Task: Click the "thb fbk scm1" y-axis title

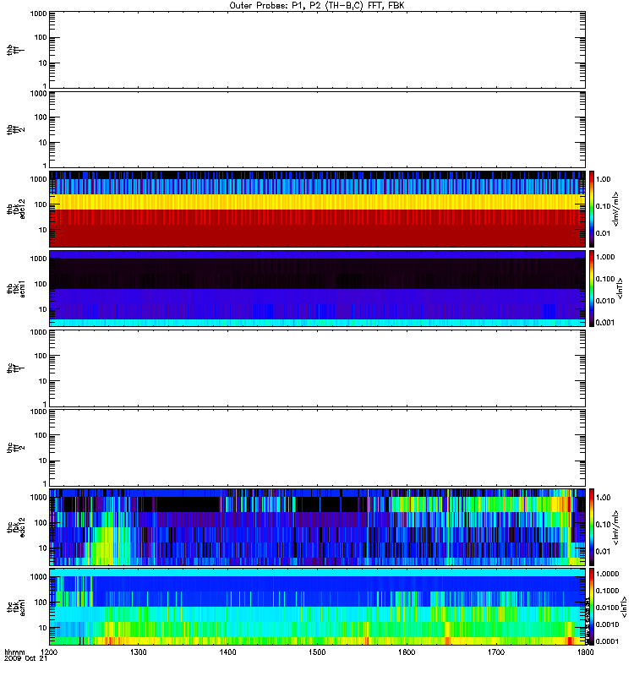Action: pos(16,288)
